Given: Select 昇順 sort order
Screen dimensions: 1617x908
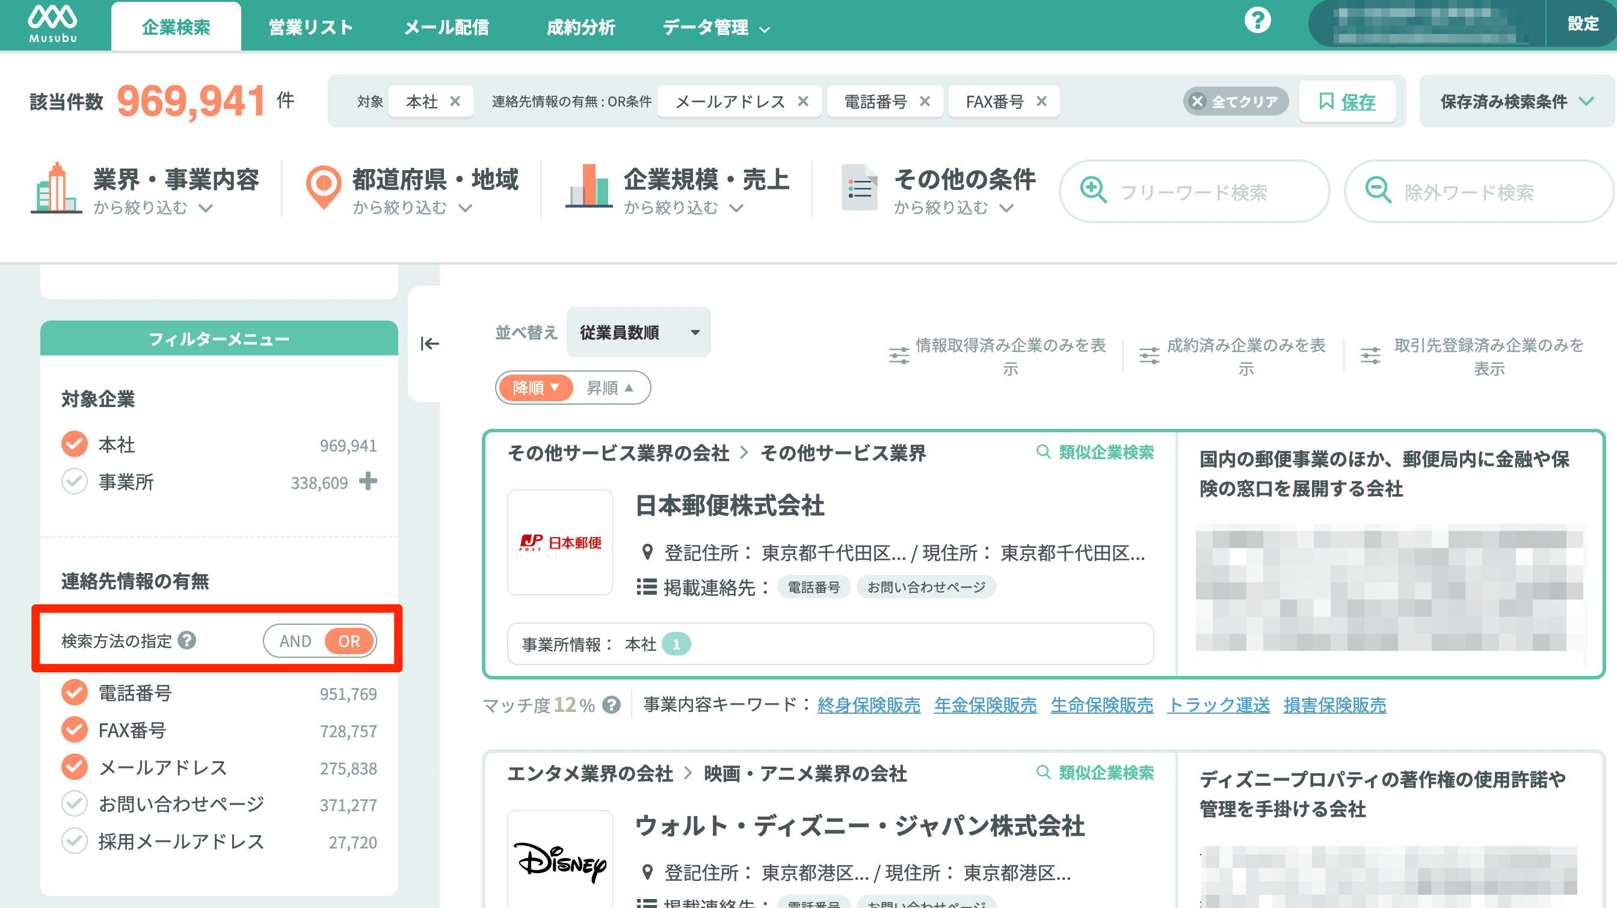Looking at the screenshot, I should [610, 388].
